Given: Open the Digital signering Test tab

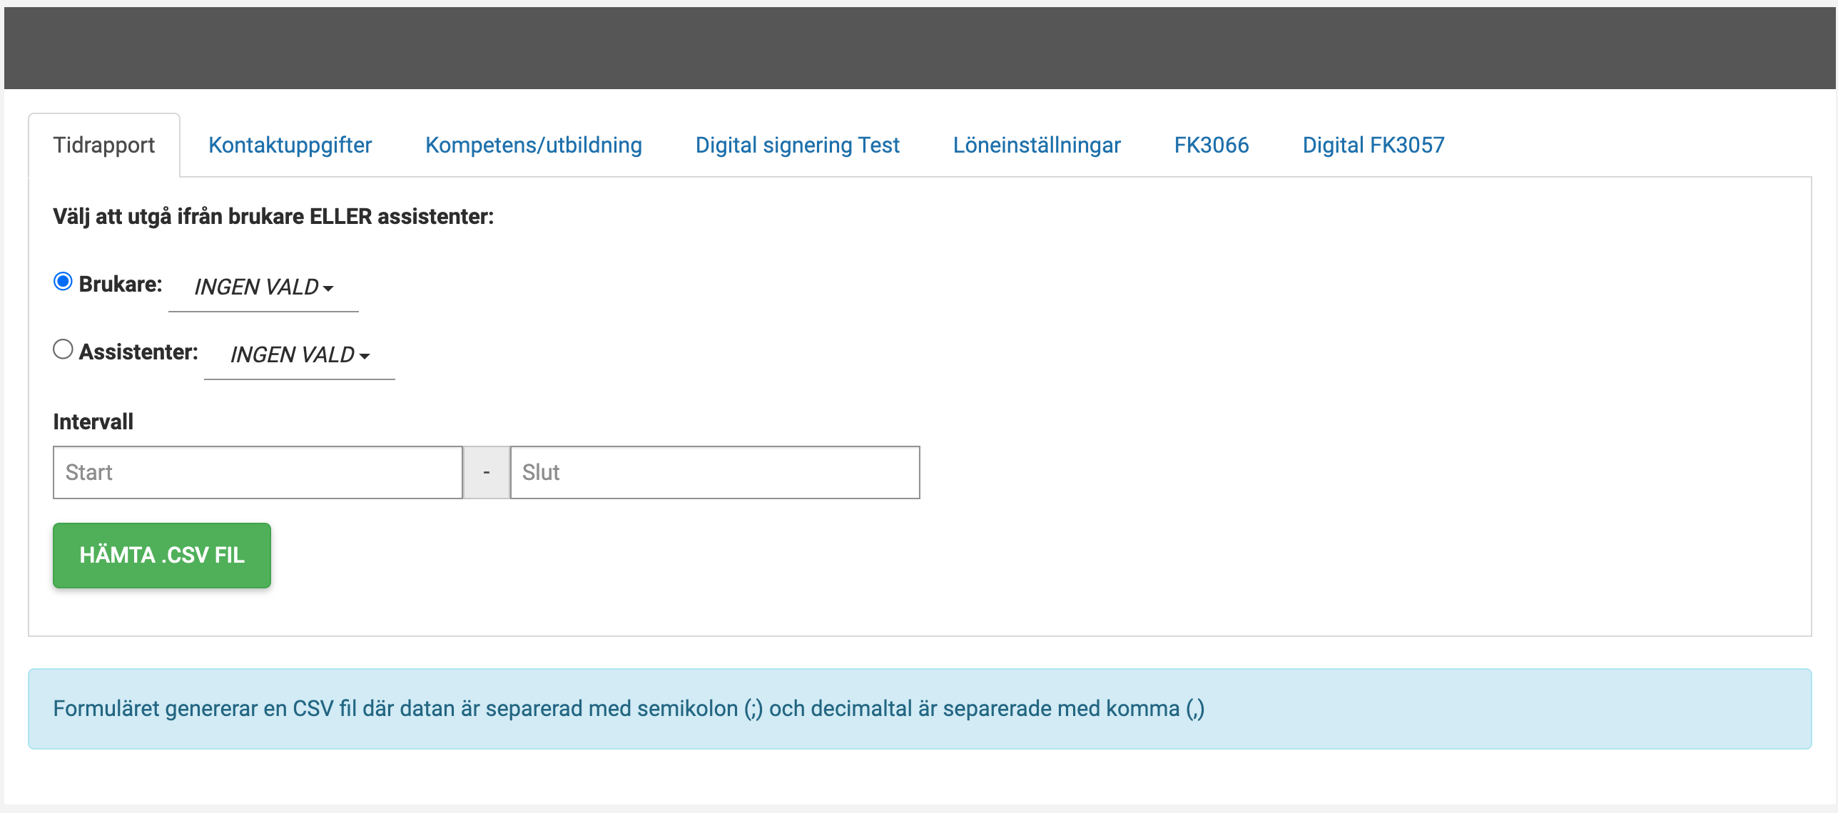Looking at the screenshot, I should tap(797, 145).
